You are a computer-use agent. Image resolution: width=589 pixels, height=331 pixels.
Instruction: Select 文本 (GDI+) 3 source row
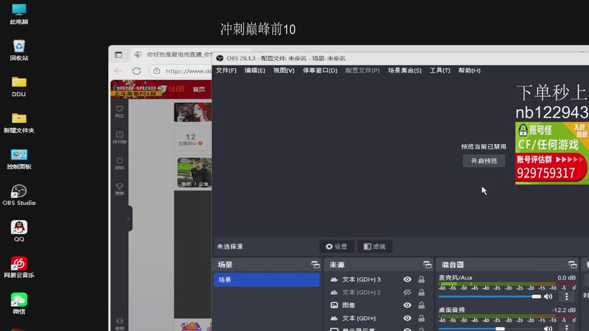click(x=377, y=280)
